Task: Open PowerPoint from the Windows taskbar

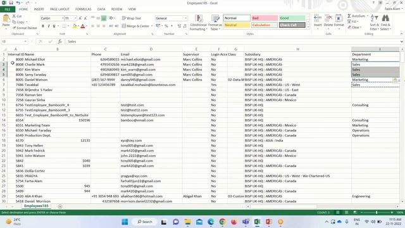Action: [x=268, y=222]
